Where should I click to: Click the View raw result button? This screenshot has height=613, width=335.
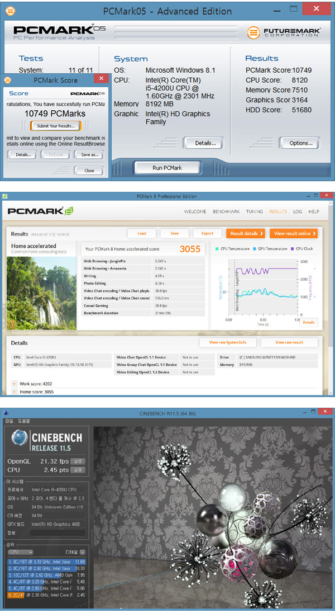[289, 342]
